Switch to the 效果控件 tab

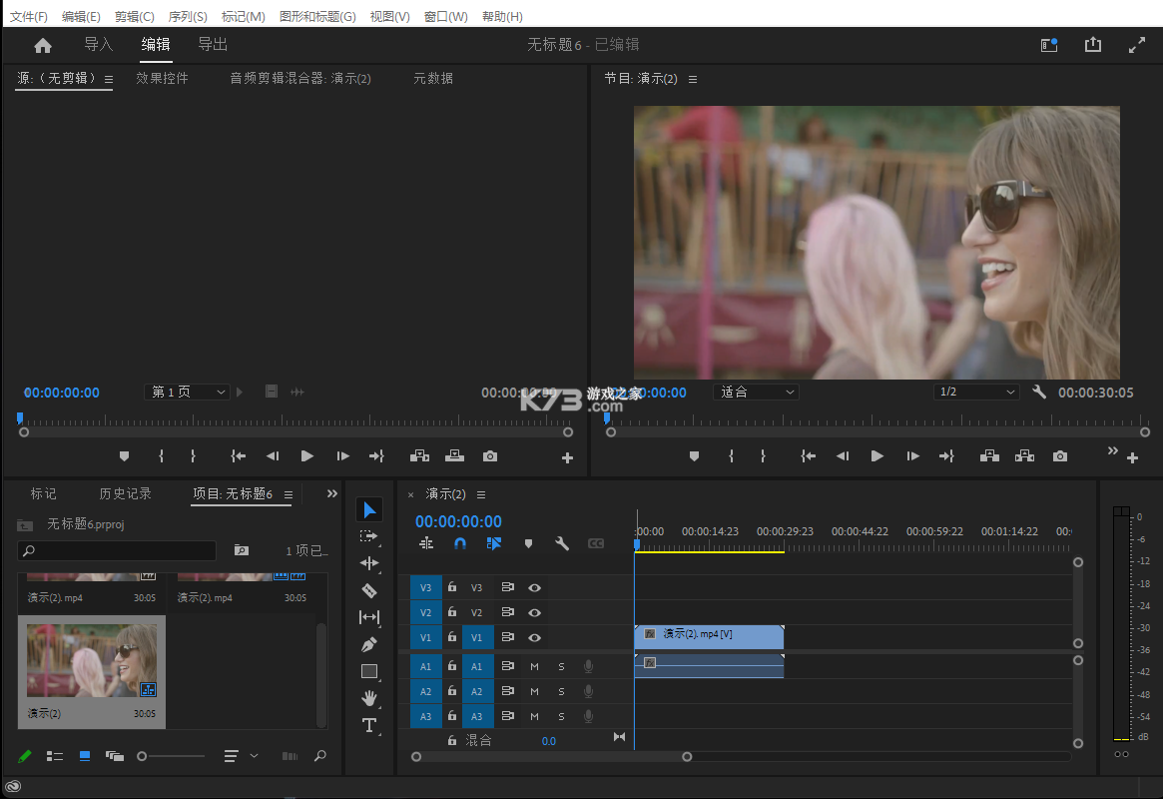(x=162, y=79)
